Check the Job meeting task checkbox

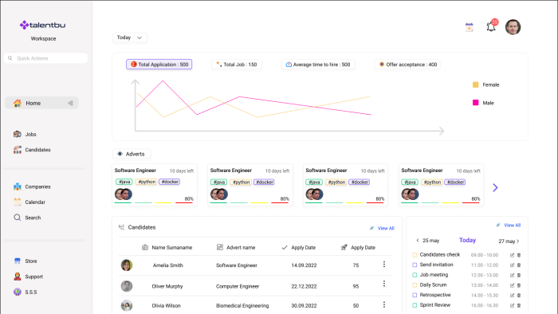pos(415,275)
